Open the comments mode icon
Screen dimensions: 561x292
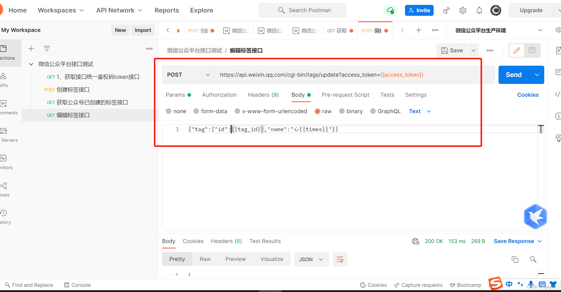coord(532,50)
